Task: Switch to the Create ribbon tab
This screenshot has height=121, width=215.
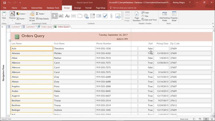Action: click(24, 8)
